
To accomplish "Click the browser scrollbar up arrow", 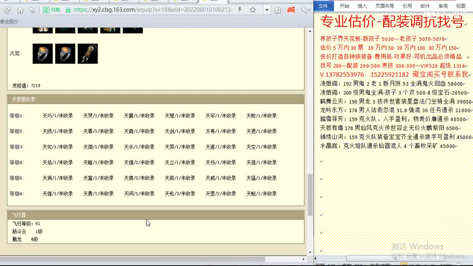I will point(310,31).
